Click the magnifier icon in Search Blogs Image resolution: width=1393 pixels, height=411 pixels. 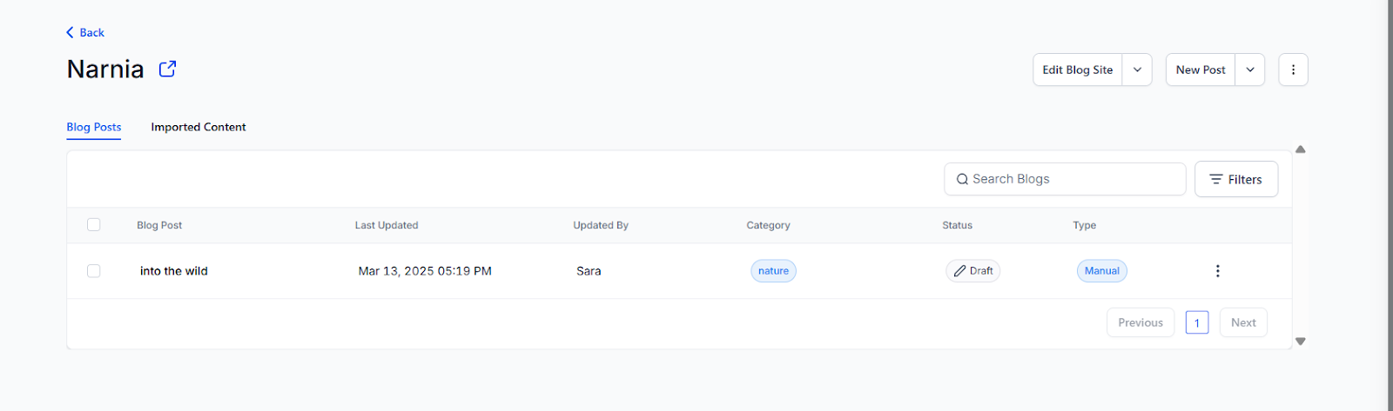[x=962, y=179]
